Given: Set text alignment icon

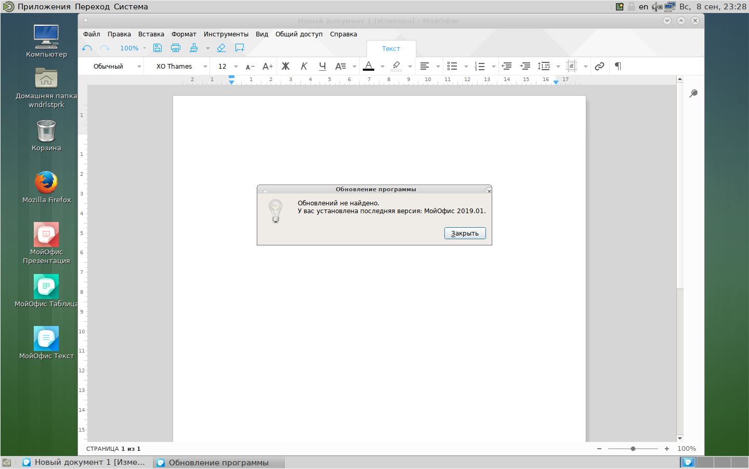Looking at the screenshot, I should tap(425, 66).
